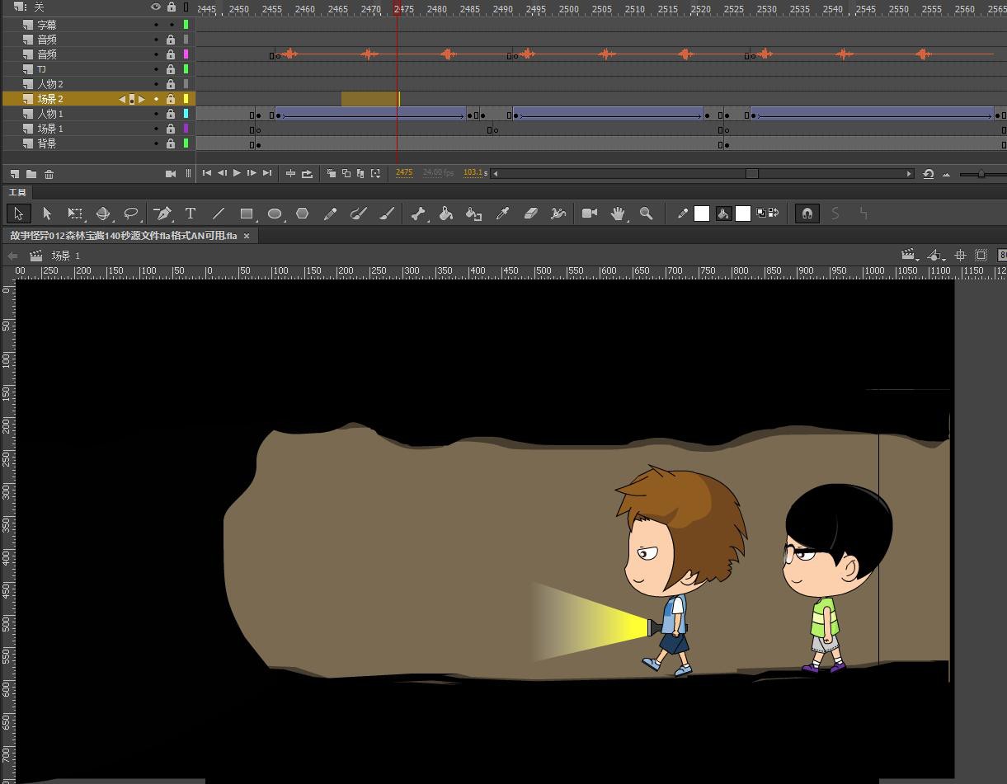
Task: Select the Pen tool
Action: (162, 214)
